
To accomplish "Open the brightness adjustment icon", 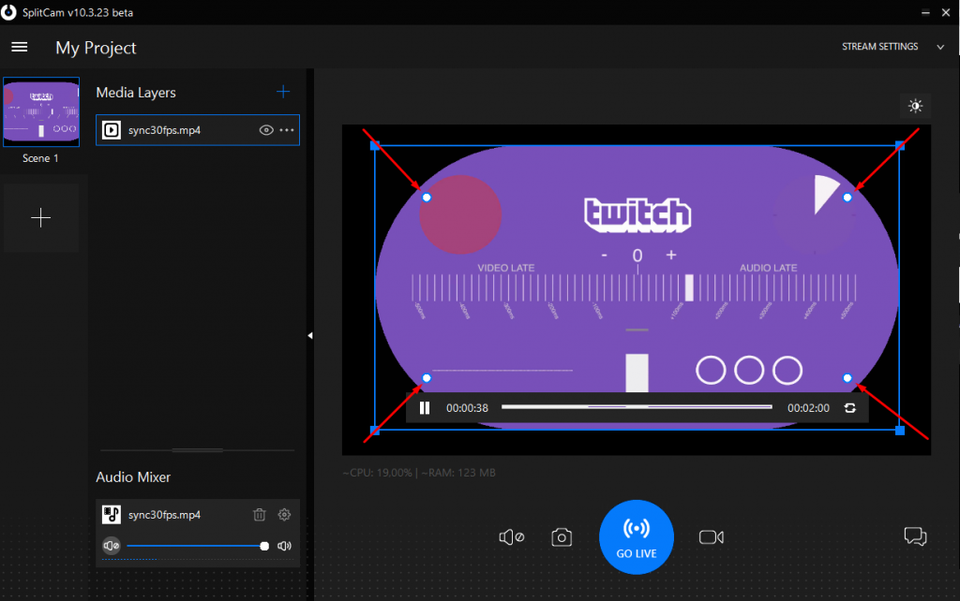I will pos(915,106).
